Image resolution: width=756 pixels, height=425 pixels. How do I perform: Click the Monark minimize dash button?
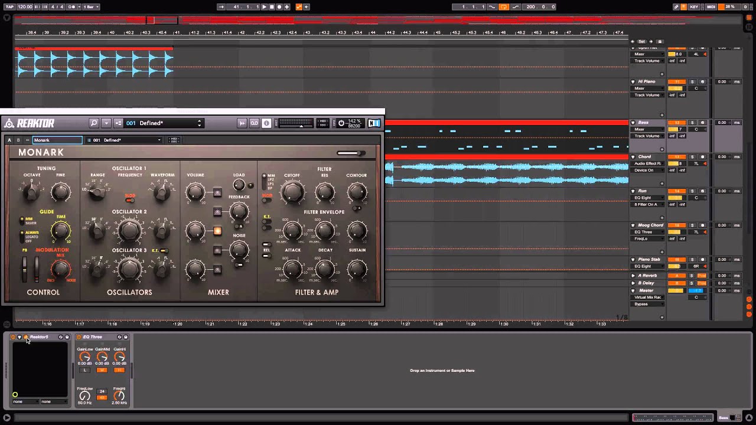27,140
